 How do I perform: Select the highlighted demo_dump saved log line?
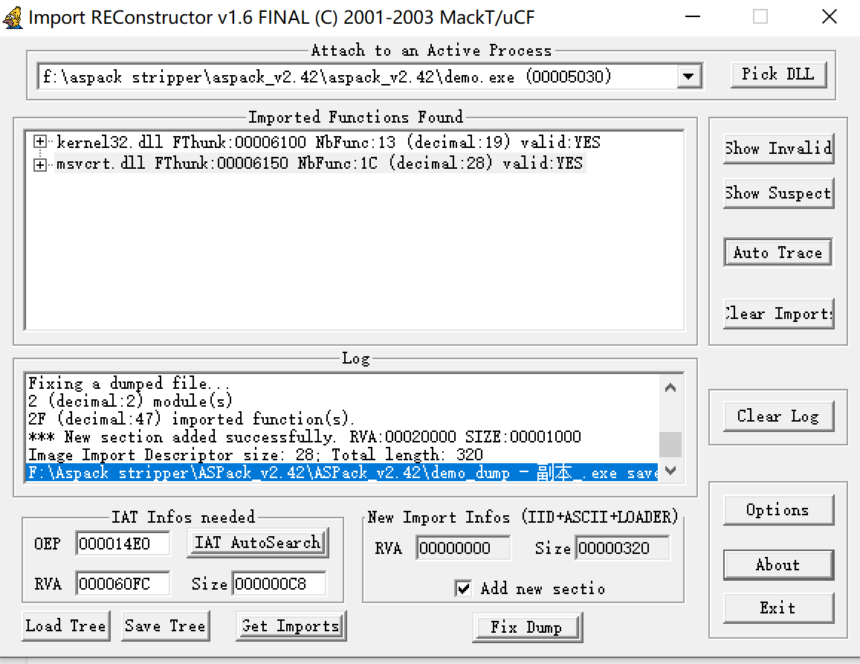[342, 472]
